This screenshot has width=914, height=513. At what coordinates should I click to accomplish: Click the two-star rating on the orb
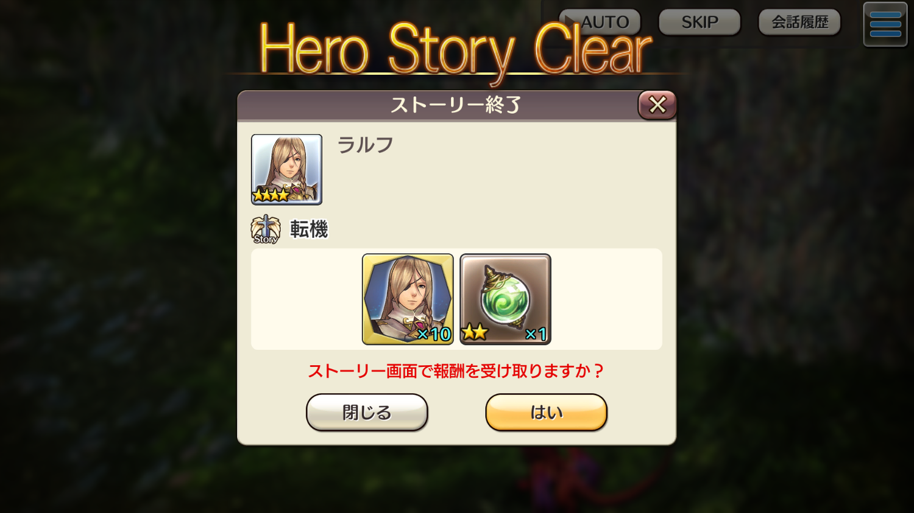point(474,332)
